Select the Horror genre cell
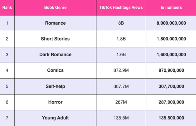 55,102
